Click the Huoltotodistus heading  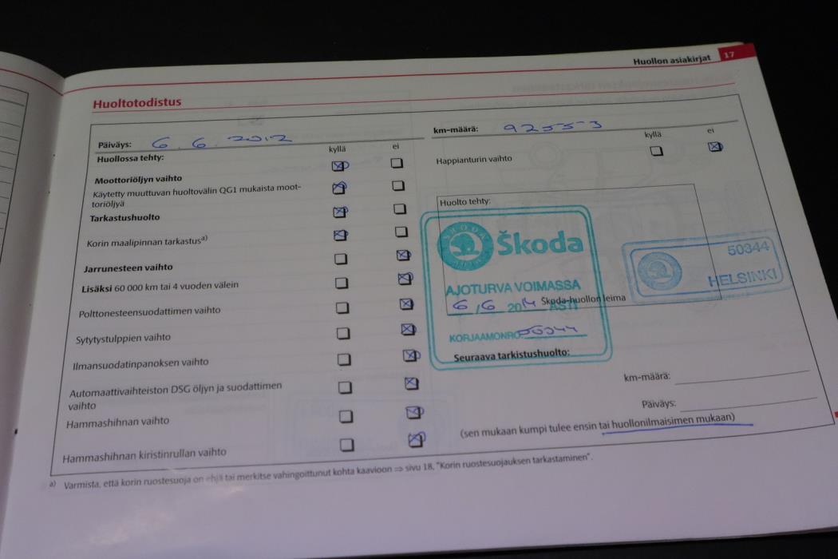(x=136, y=103)
